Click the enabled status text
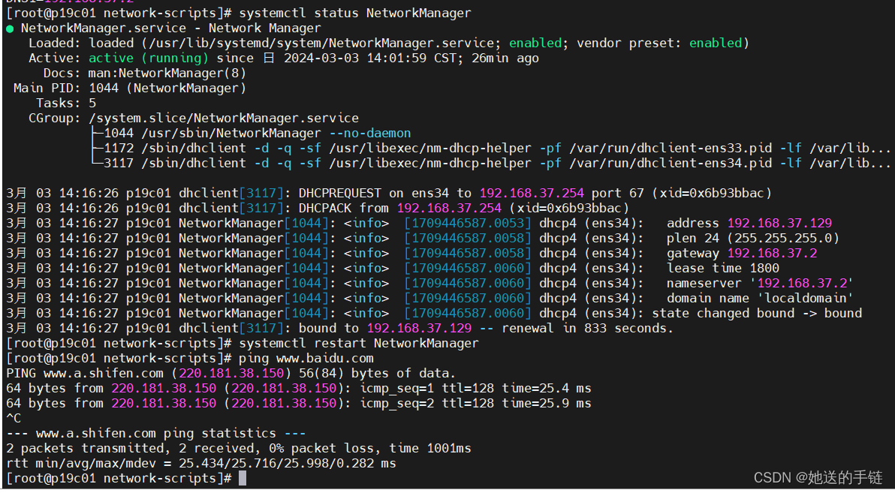Viewport: 895px width, 493px height. 535,43
